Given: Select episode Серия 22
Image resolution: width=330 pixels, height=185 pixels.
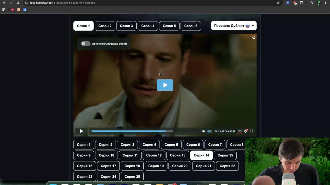Looking at the screenshot, I should coord(227,166).
